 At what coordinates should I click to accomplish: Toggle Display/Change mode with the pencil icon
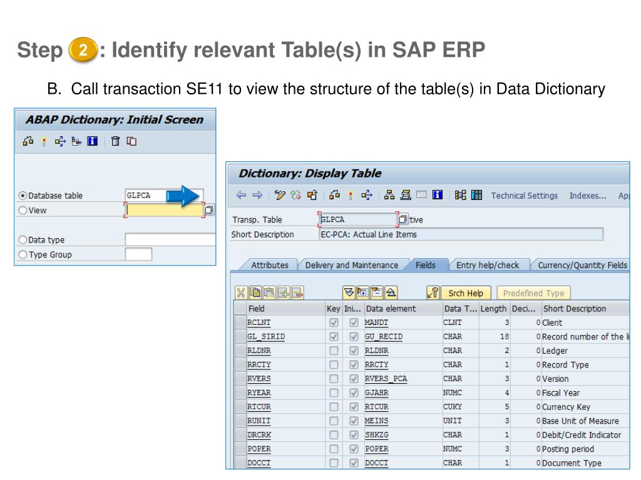(280, 195)
